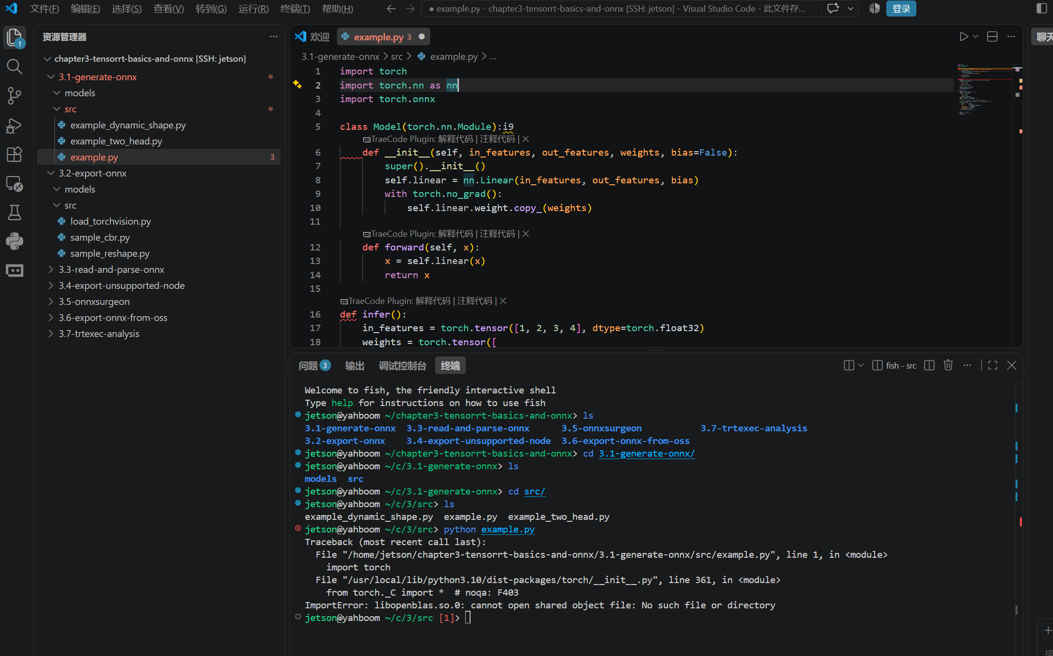
Task: Split the editor layout
Action: pos(993,37)
